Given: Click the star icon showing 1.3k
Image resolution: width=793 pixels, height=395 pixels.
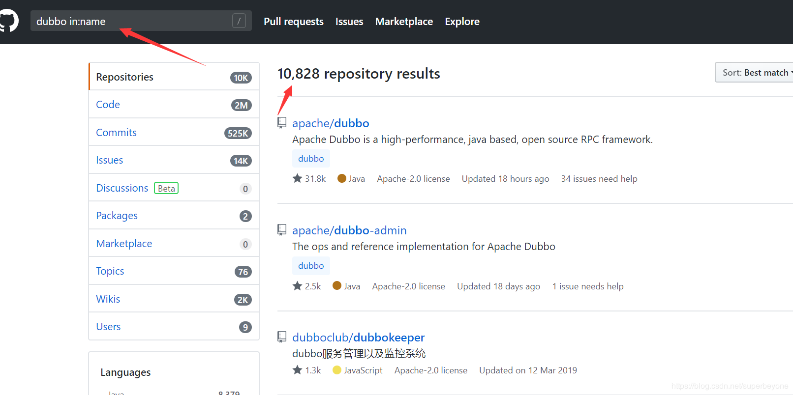Looking at the screenshot, I should 297,370.
